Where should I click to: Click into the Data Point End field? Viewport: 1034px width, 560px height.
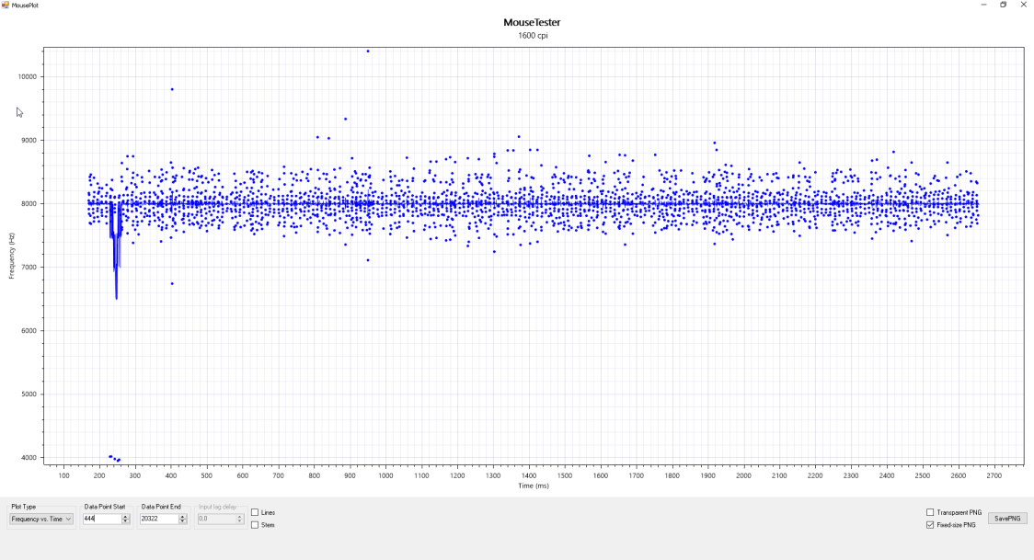pyautogui.click(x=158, y=520)
